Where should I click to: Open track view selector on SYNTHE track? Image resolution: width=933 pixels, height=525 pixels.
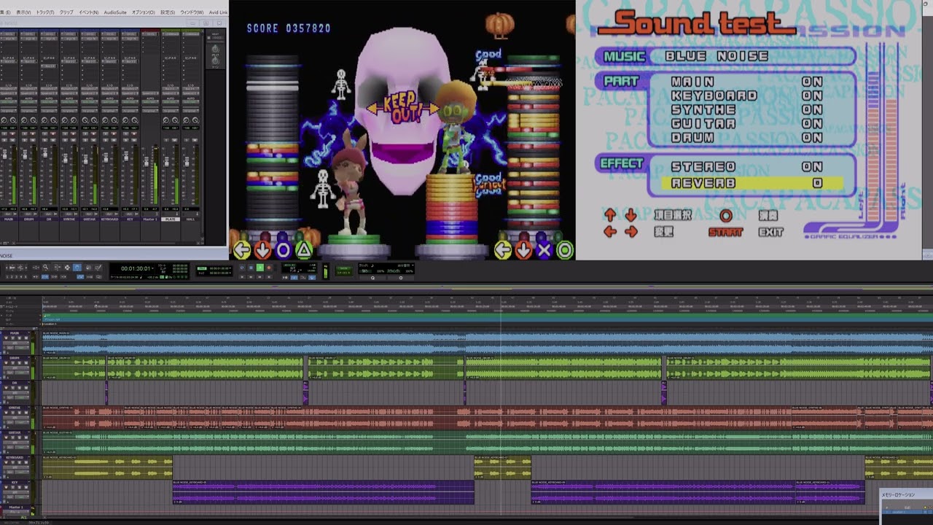[16, 418]
